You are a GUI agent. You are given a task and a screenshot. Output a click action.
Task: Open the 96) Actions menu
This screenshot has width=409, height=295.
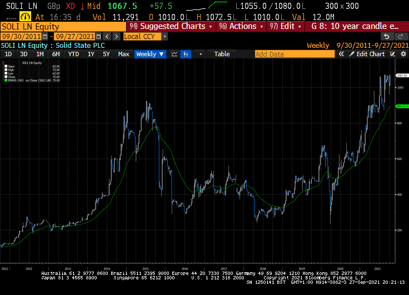(241, 26)
